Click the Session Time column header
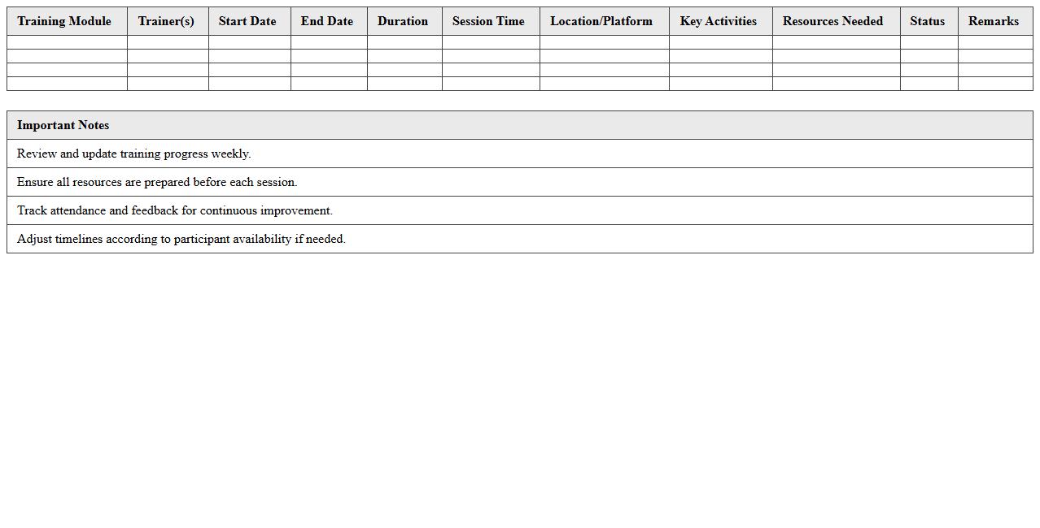Screen dimensions: 1040x528 [x=489, y=21]
